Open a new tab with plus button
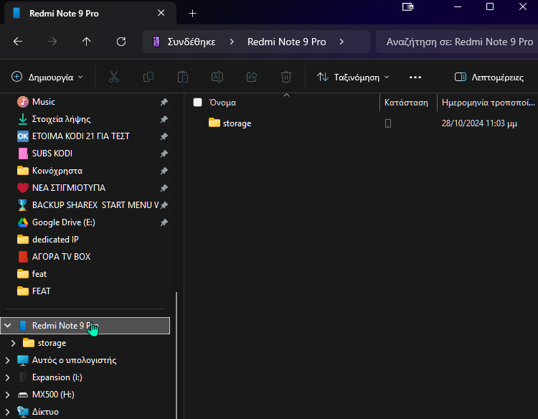 [x=192, y=14]
